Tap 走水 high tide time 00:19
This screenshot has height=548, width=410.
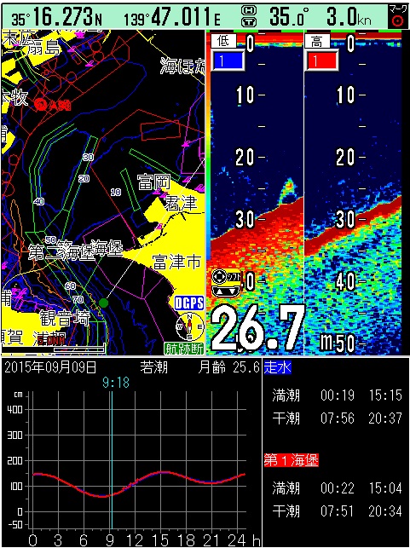pos(338,395)
